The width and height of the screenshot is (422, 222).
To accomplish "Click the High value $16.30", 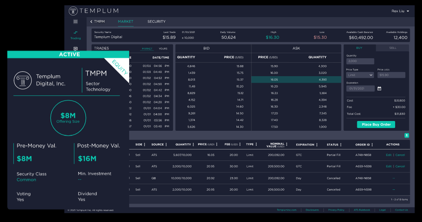I will tap(272, 38).
